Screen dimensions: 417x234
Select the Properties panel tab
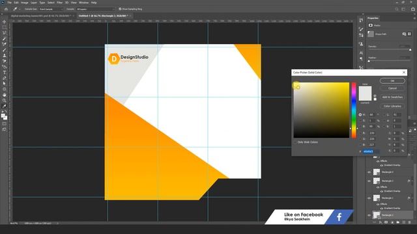pyautogui.click(x=373, y=18)
